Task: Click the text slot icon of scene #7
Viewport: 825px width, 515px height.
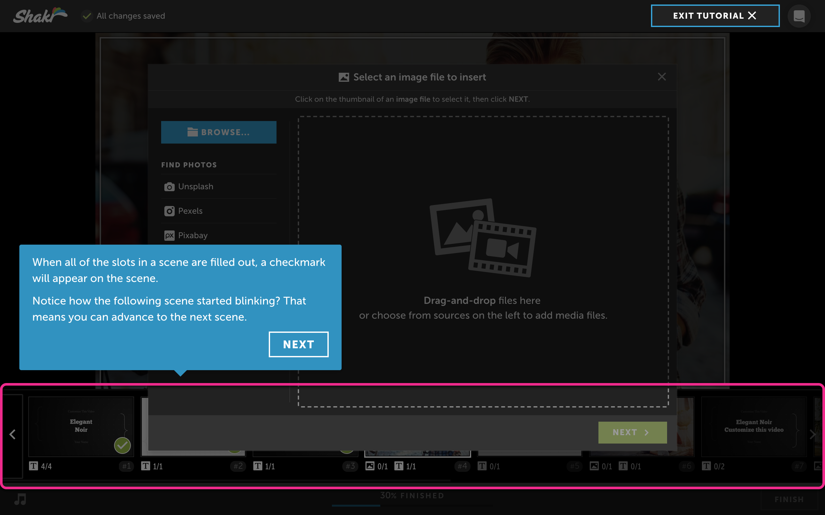Action: tap(706, 466)
